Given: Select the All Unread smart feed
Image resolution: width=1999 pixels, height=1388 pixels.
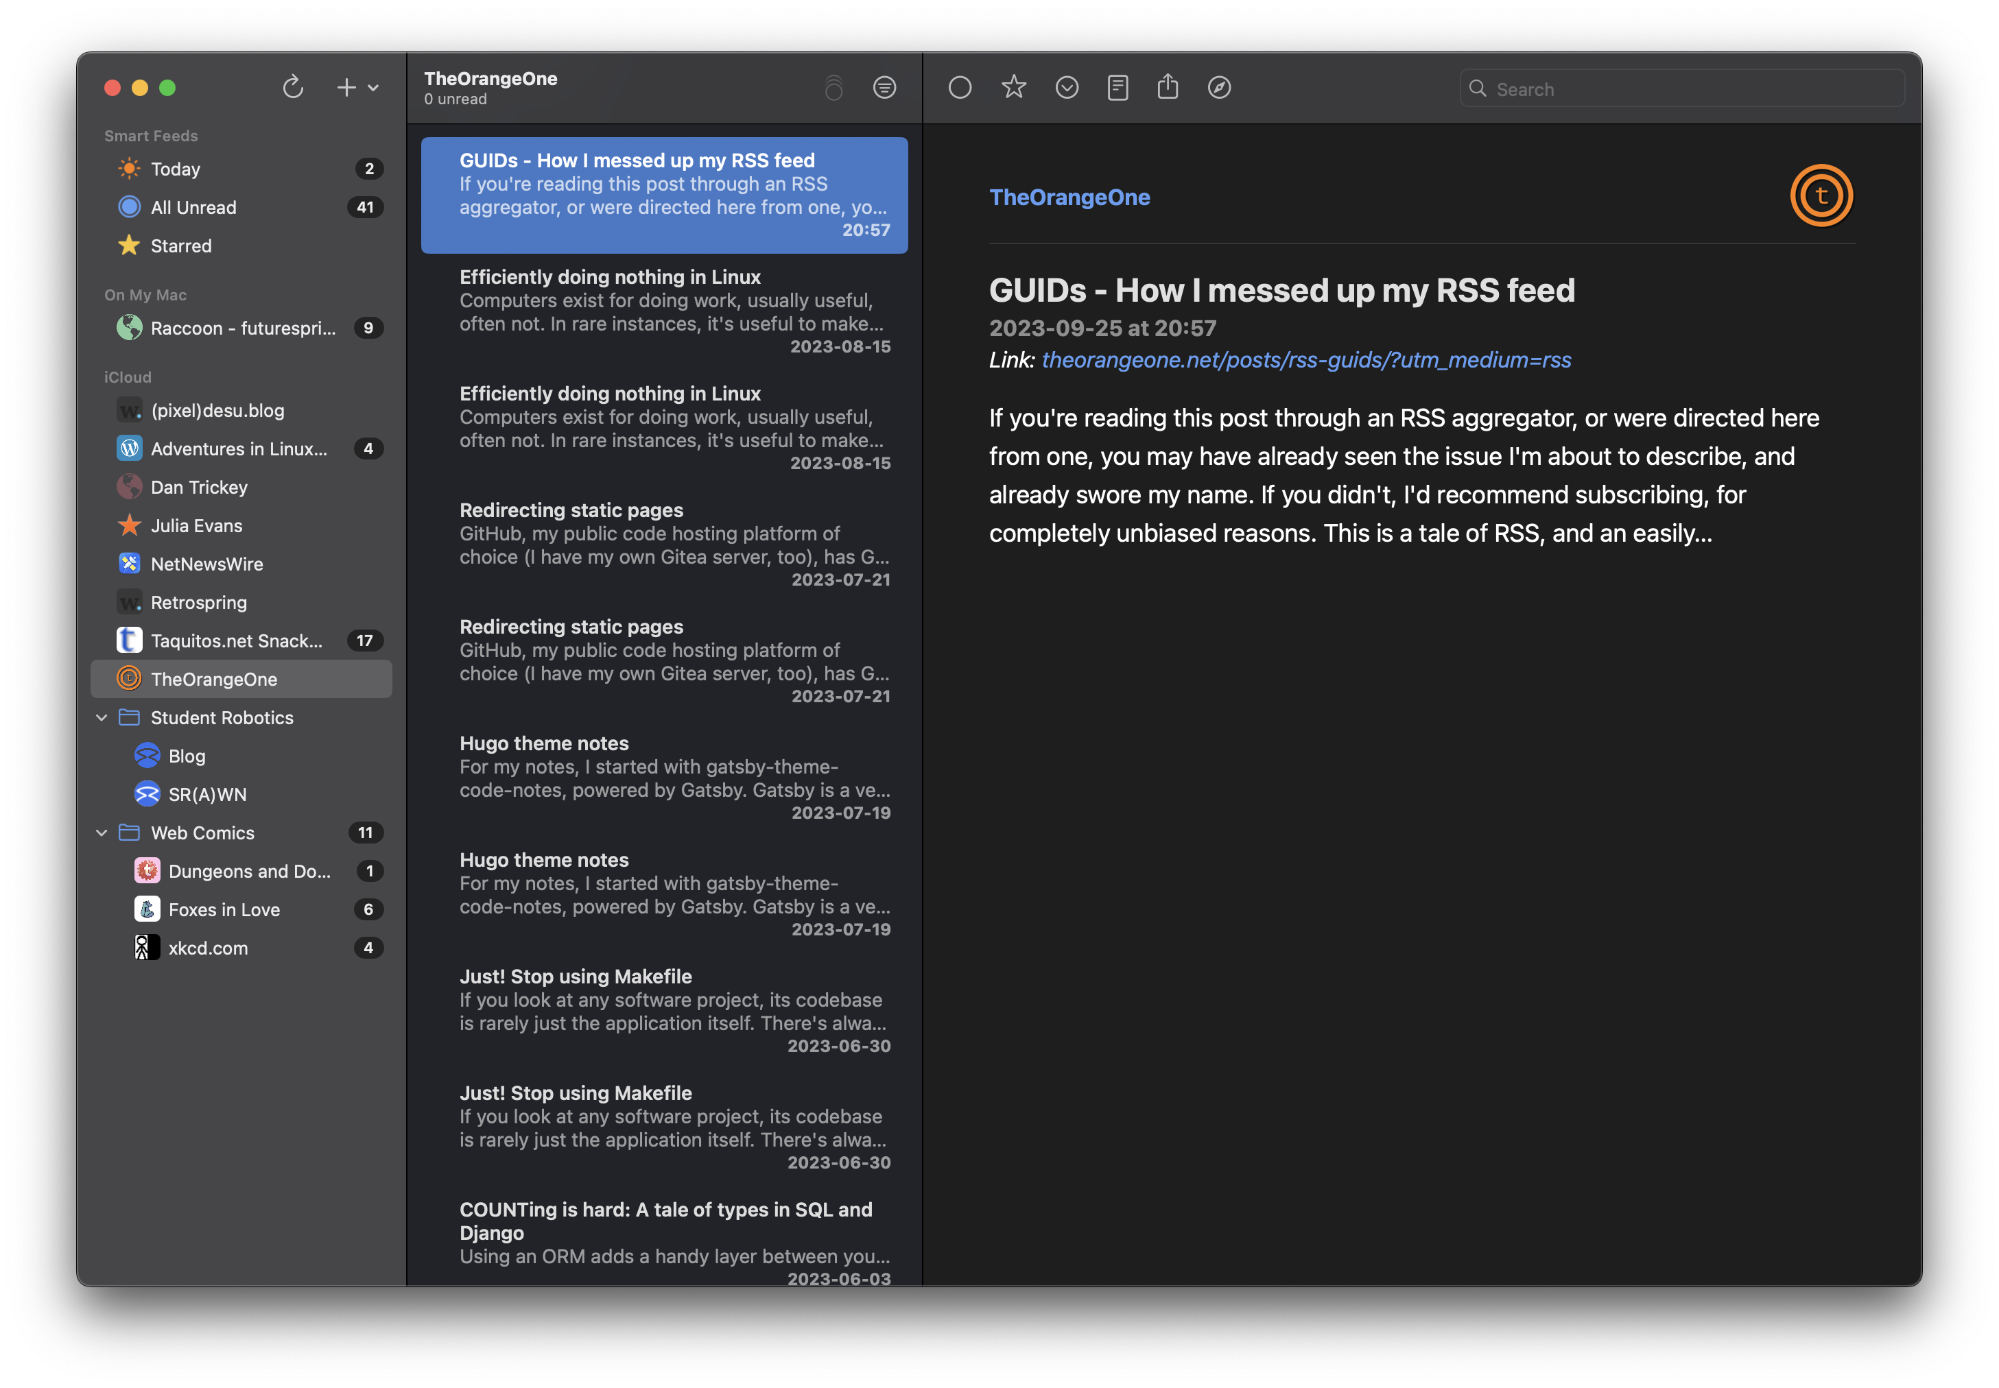Looking at the screenshot, I should [193, 207].
